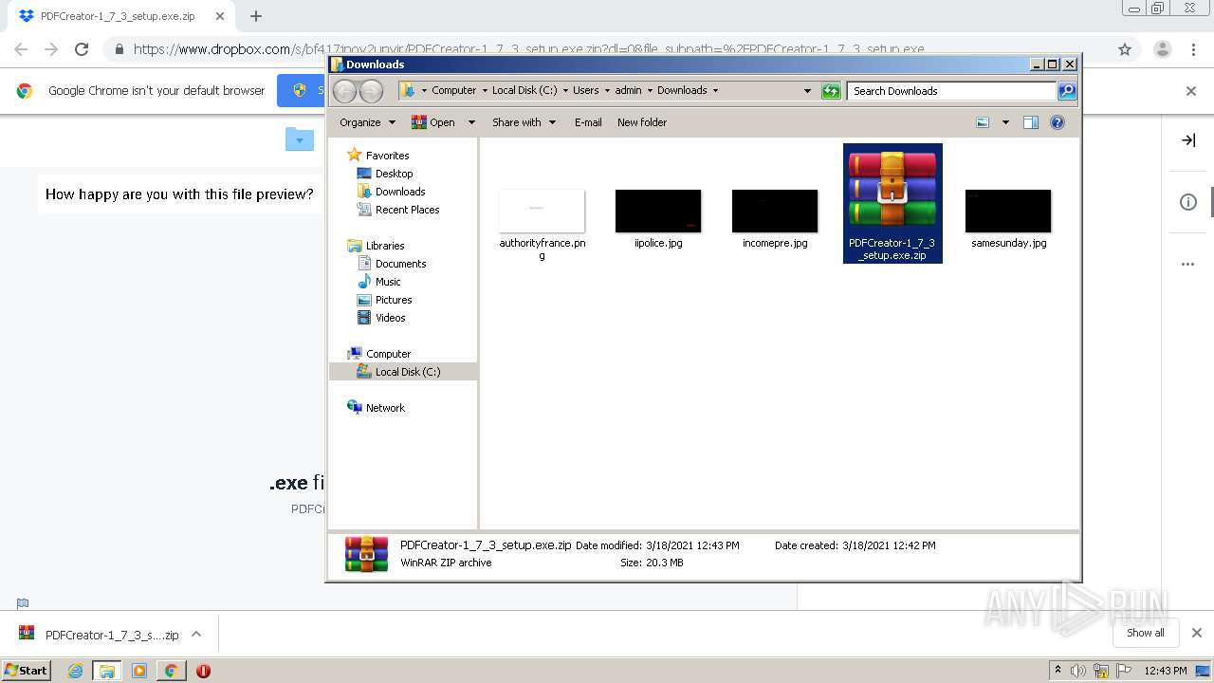Image resolution: width=1214 pixels, height=683 pixels.
Task: Launch Internet Explorer from taskbar
Action: coord(75,671)
